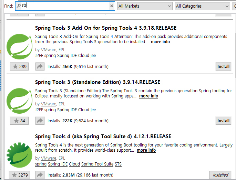Share Spring Tools 4 via arrow icon
The height and width of the screenshot is (180, 236).
(x=40, y=175)
